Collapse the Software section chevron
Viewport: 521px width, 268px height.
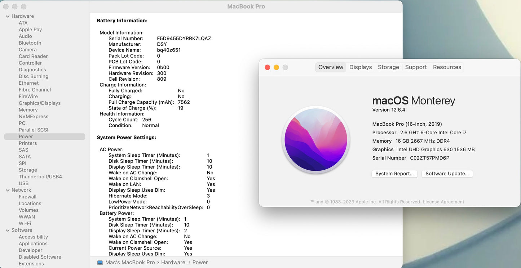[8, 230]
